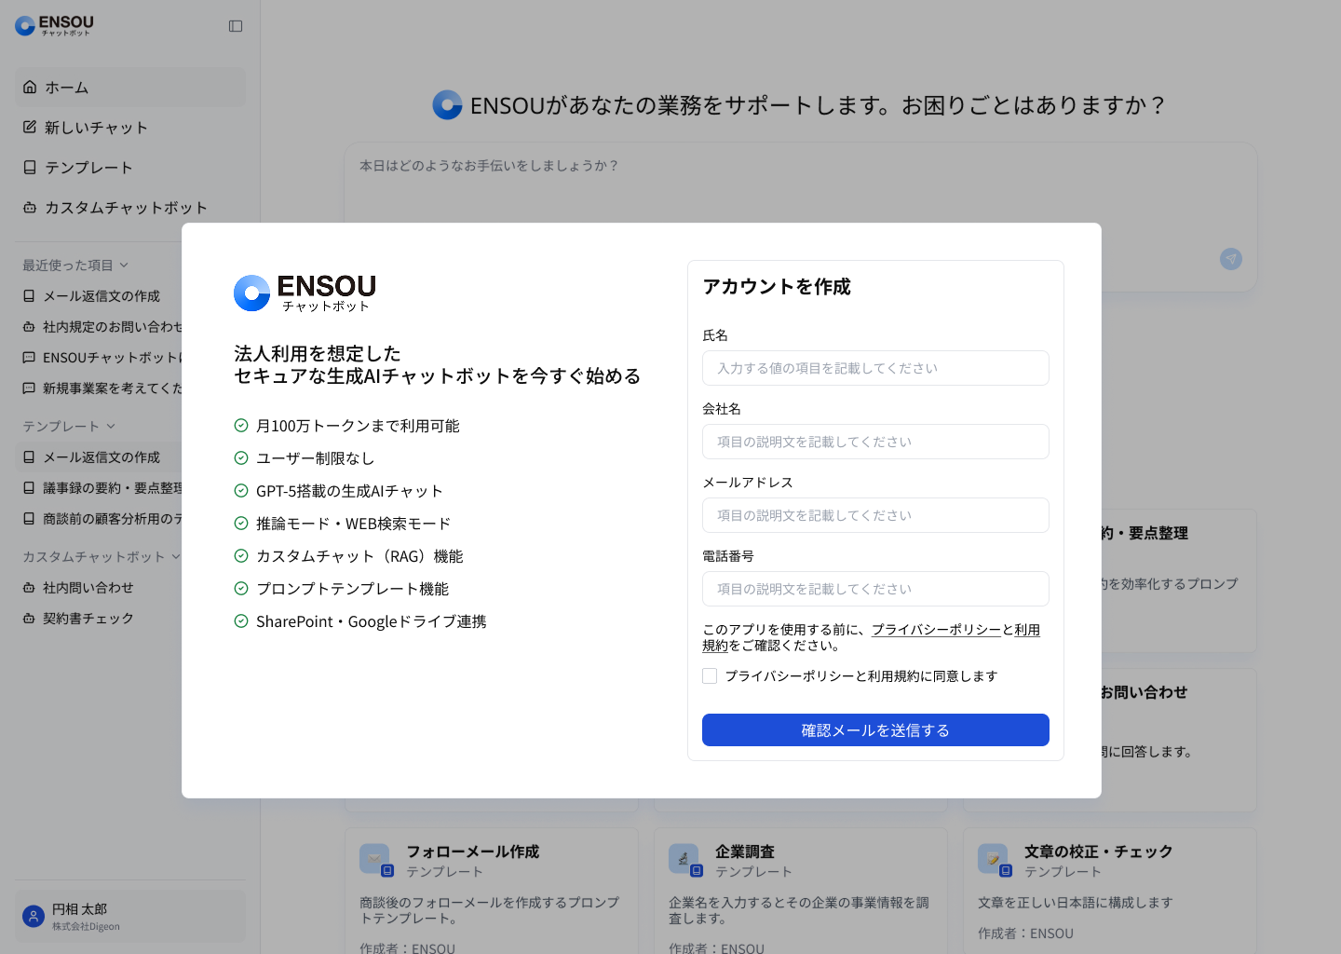
Task: Collapse the カスタムチャットボット section chevron
Action: pyautogui.click(x=176, y=556)
